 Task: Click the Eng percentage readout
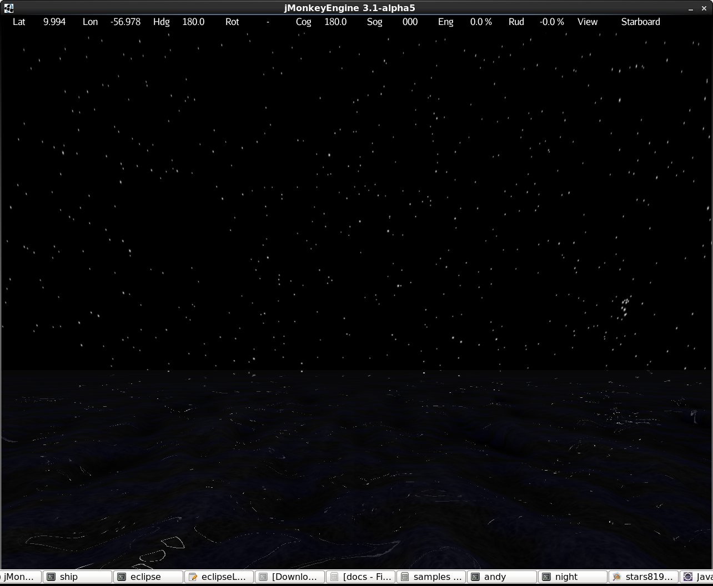[x=481, y=22]
